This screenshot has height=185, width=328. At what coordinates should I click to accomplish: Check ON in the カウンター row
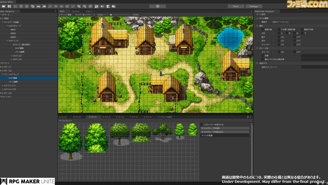coord(279,45)
